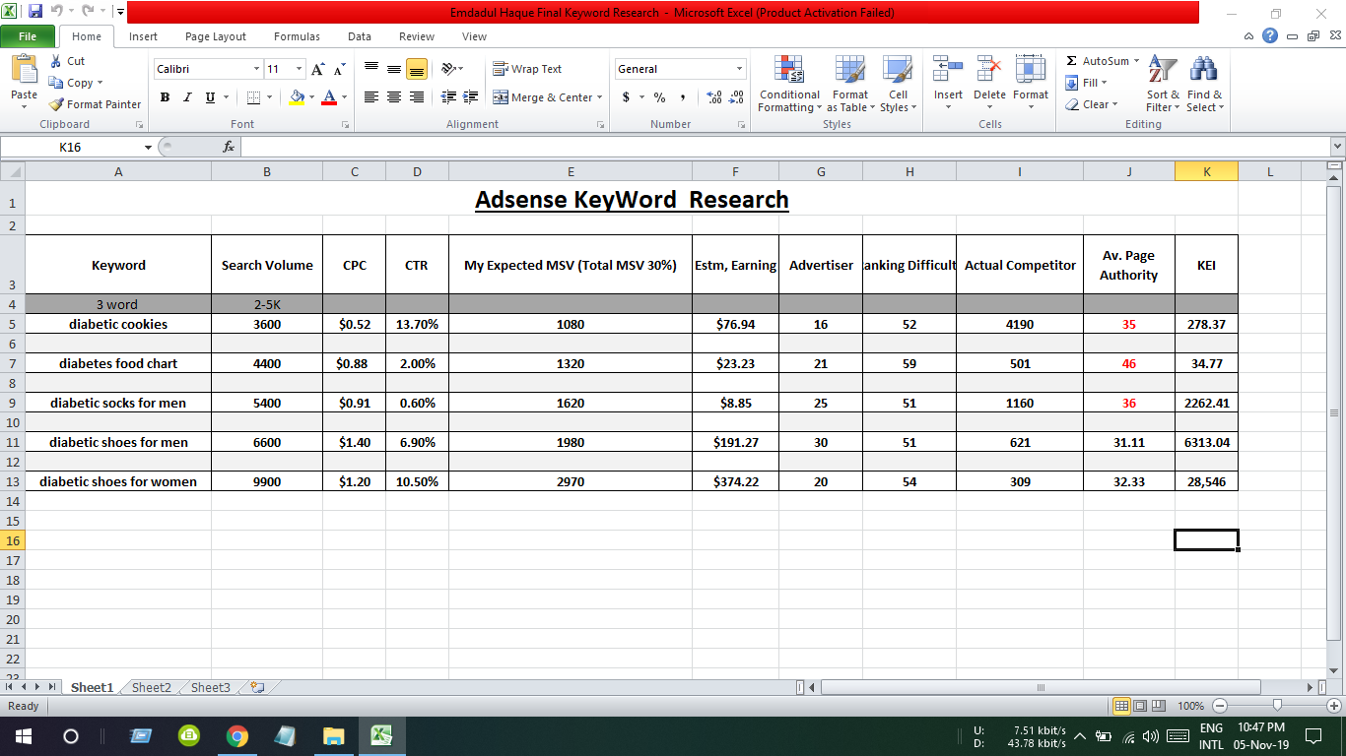
Task: Click the Insert cells icon
Action: pos(948,71)
